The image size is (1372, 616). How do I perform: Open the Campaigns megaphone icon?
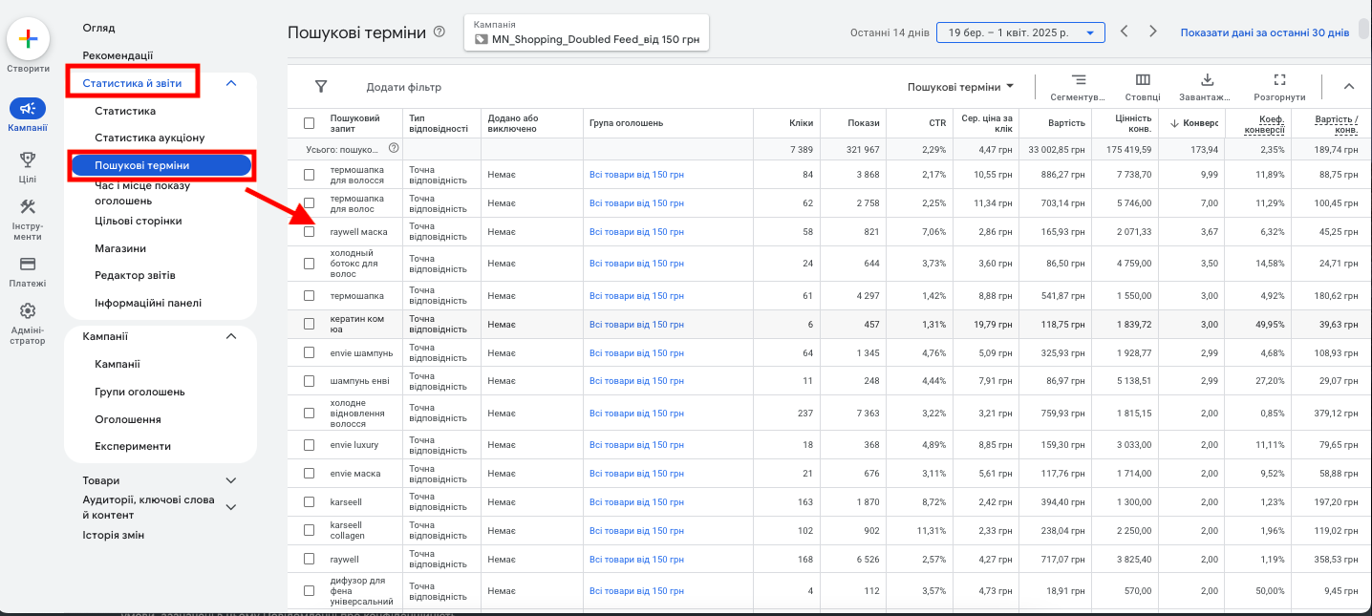pos(28,108)
